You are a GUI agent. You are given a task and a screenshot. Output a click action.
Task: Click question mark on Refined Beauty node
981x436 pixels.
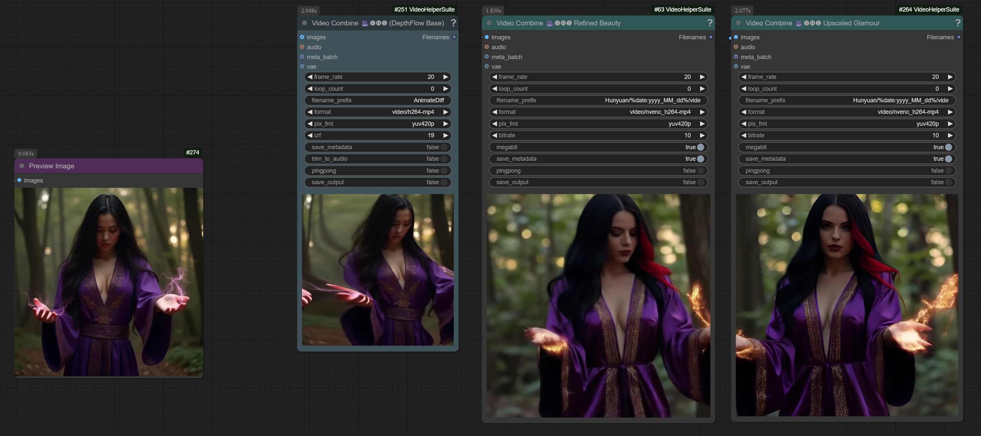pos(709,23)
